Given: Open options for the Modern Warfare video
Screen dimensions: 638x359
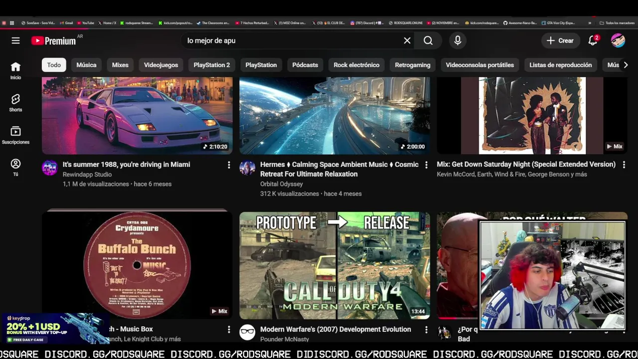Looking at the screenshot, I should point(426,330).
